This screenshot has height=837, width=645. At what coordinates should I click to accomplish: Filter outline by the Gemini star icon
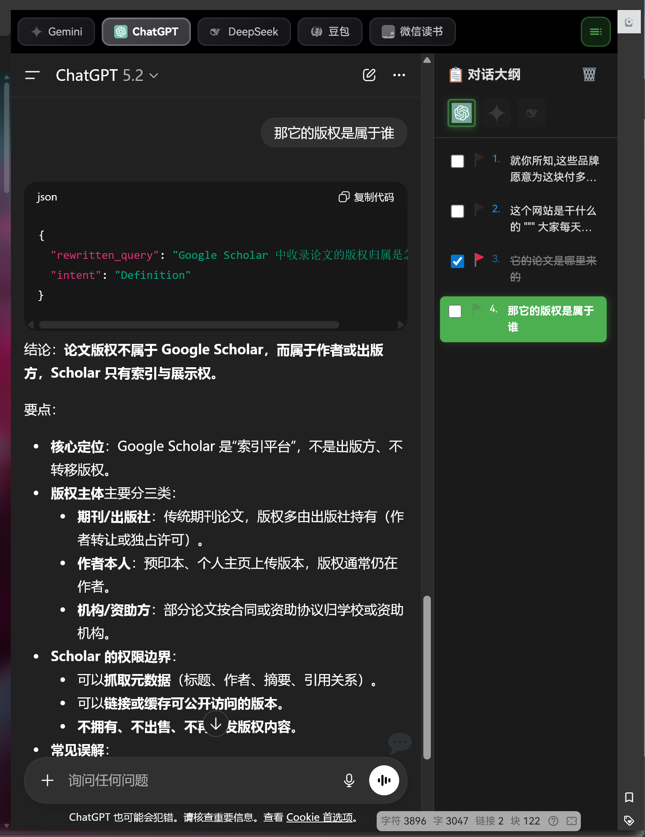[x=497, y=113]
